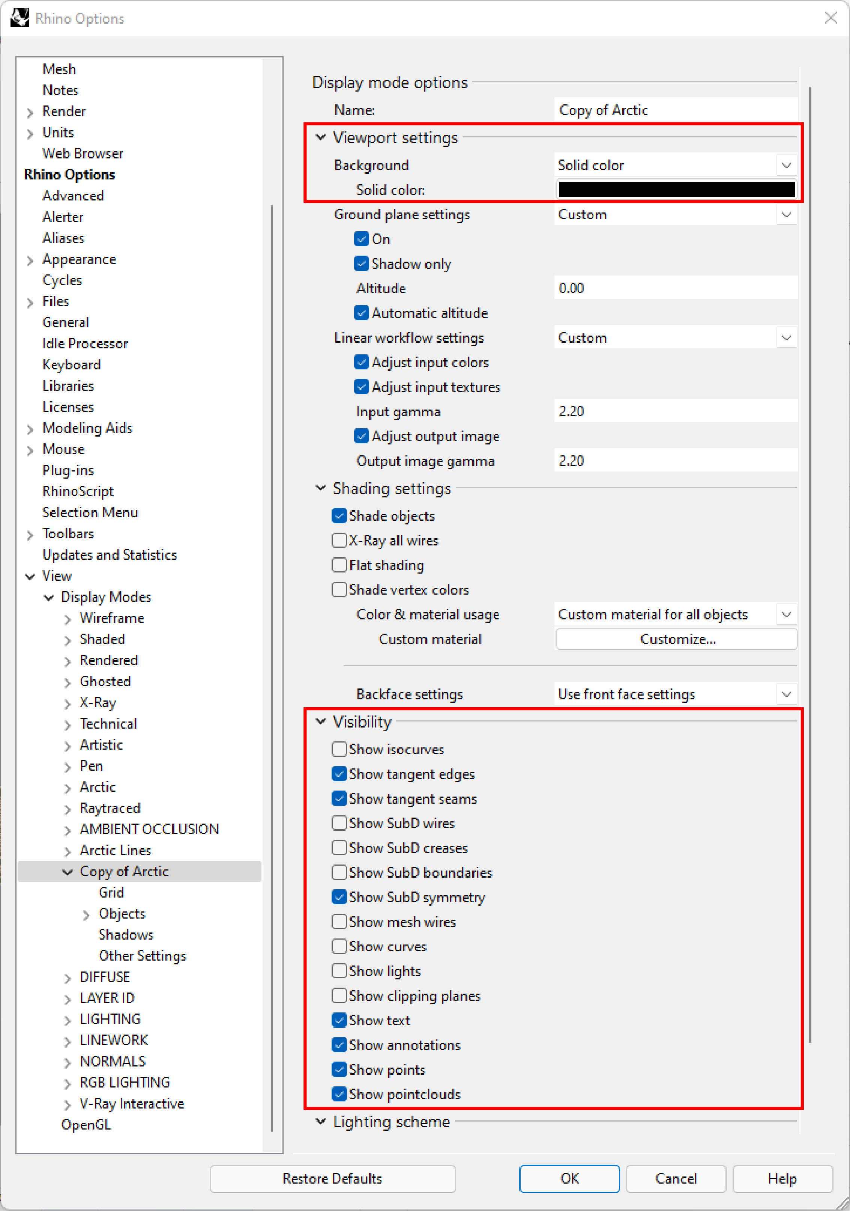This screenshot has width=850, height=1211.
Task: Uncheck the Shadow only checkbox
Action: pos(362,263)
